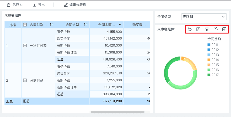Click the 导出 export button

pyautogui.click(x=39, y=5)
